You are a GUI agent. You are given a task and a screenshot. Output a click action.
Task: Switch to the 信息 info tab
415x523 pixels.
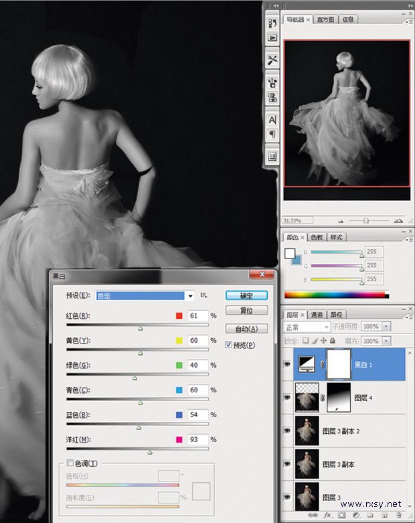click(348, 19)
